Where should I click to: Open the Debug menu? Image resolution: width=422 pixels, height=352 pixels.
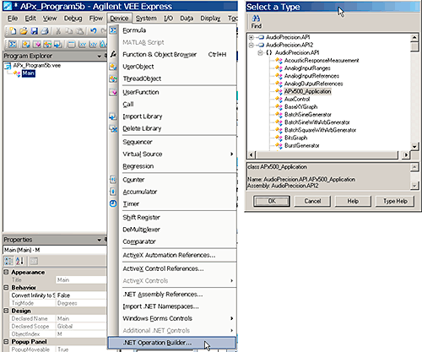tap(73, 19)
